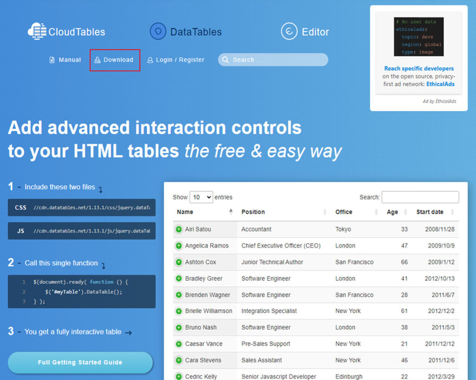Open the Download menu item
The image size is (476, 380).
114,60
